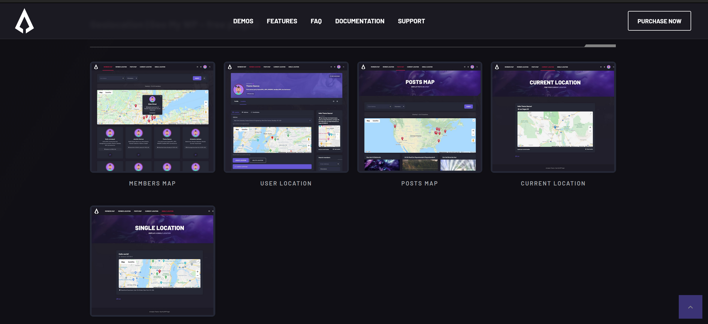Go to the Features nav link

click(x=282, y=21)
